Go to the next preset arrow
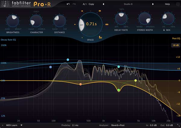Screen dimensions: 181x128 (x=153, y=4)
